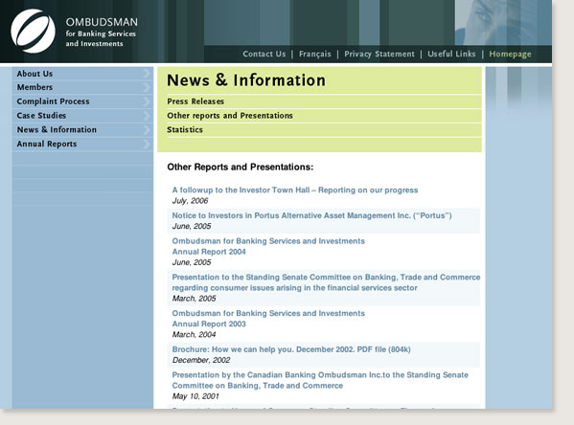The width and height of the screenshot is (574, 425).
Task: Select Case Studies in sidebar
Action: 41,116
